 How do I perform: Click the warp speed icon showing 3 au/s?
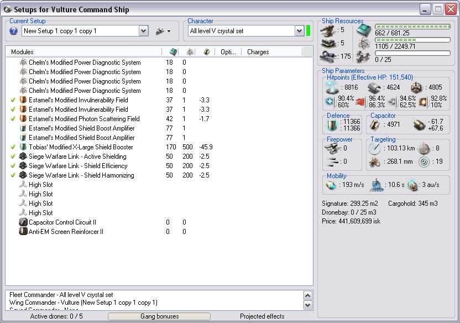click(x=413, y=185)
